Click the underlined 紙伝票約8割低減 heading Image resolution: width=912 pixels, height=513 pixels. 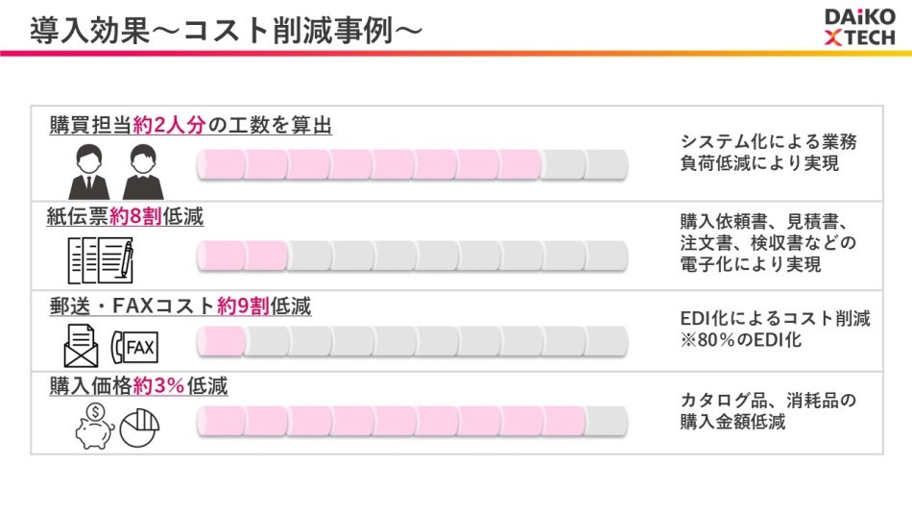tap(126, 217)
